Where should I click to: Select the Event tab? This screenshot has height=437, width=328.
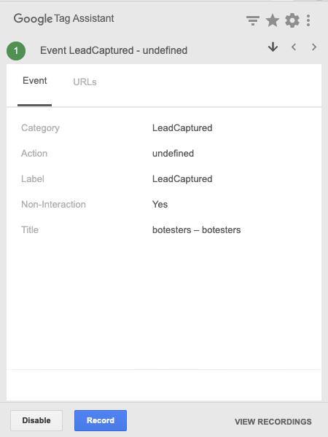[x=34, y=81]
